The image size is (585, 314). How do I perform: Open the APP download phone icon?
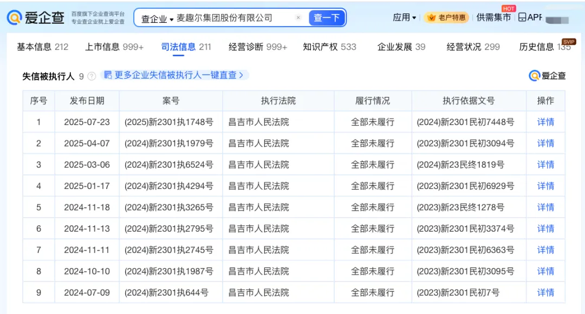[x=522, y=17]
